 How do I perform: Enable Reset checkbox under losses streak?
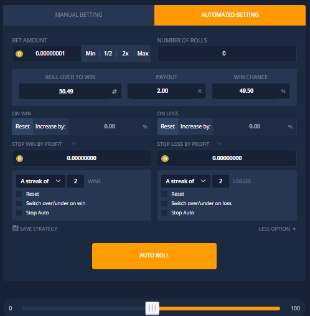pyautogui.click(x=164, y=194)
